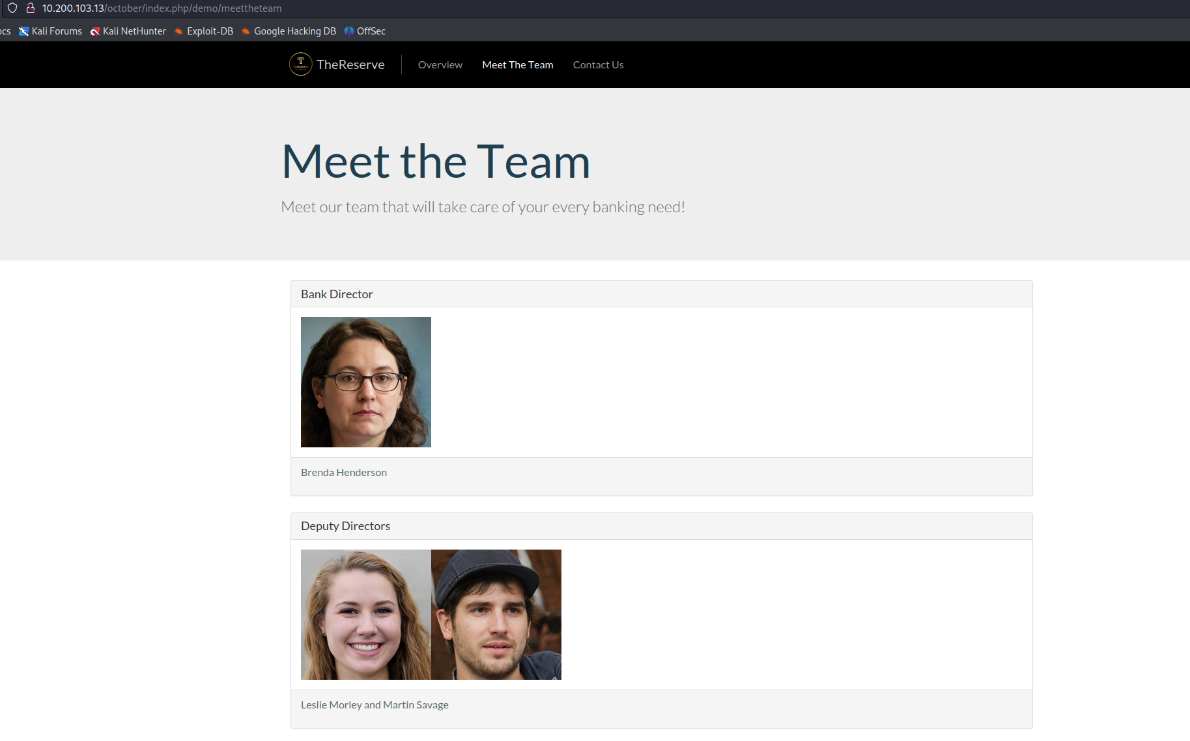The height and width of the screenshot is (741, 1190).
Task: Click the right Deputy Directors photo with cap
Action: click(x=496, y=615)
